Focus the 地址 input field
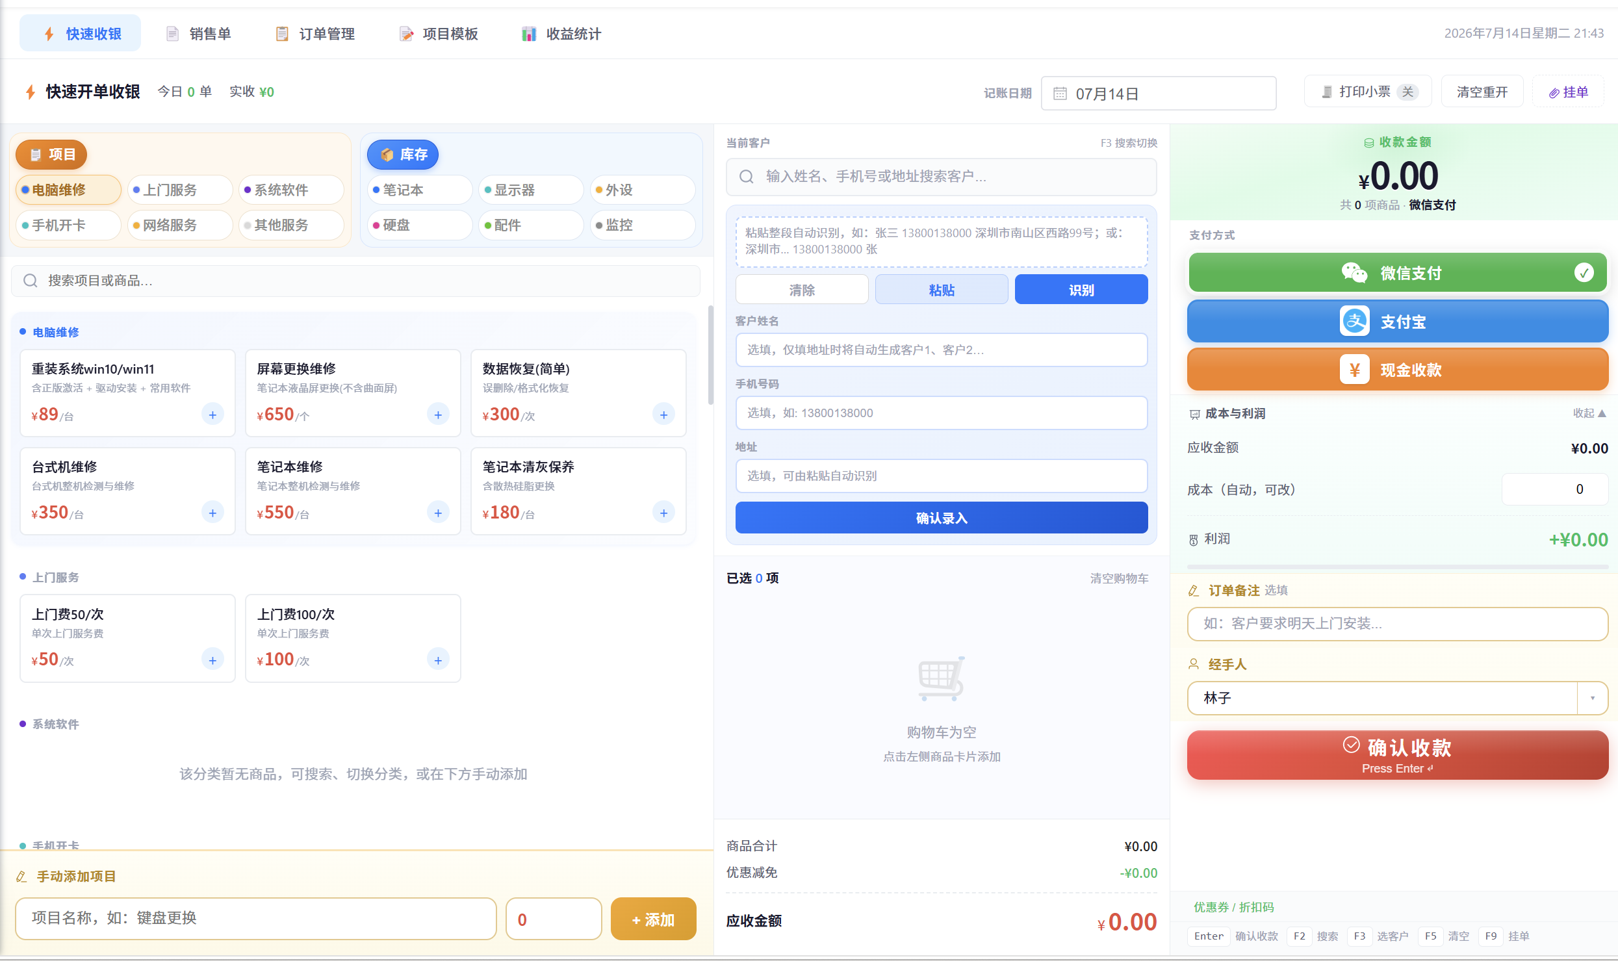This screenshot has height=961, width=1618. [x=942, y=476]
